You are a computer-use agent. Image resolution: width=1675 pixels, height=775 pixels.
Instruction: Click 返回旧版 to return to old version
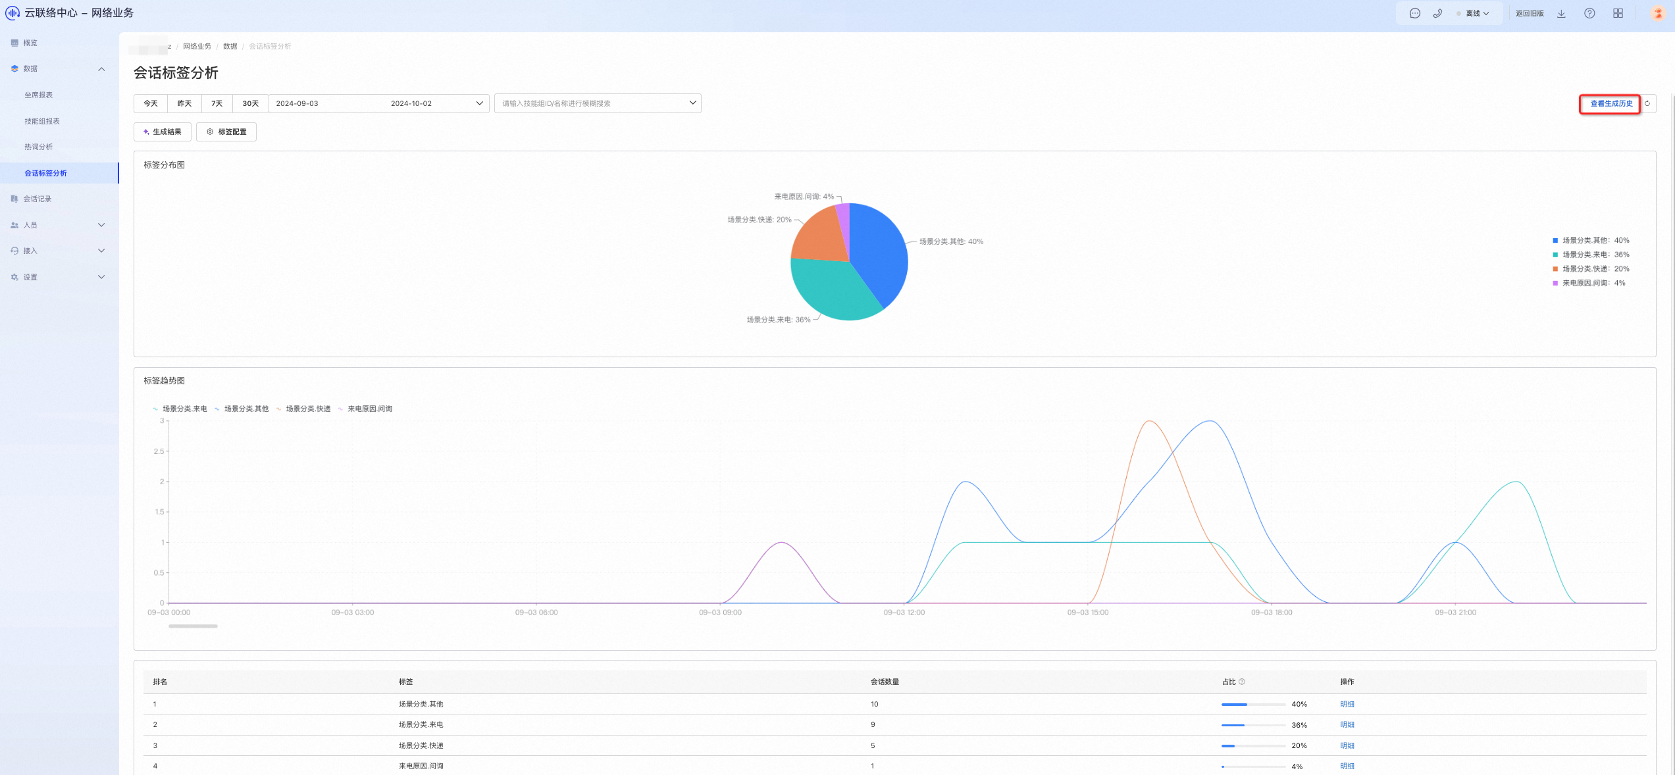pyautogui.click(x=1530, y=13)
